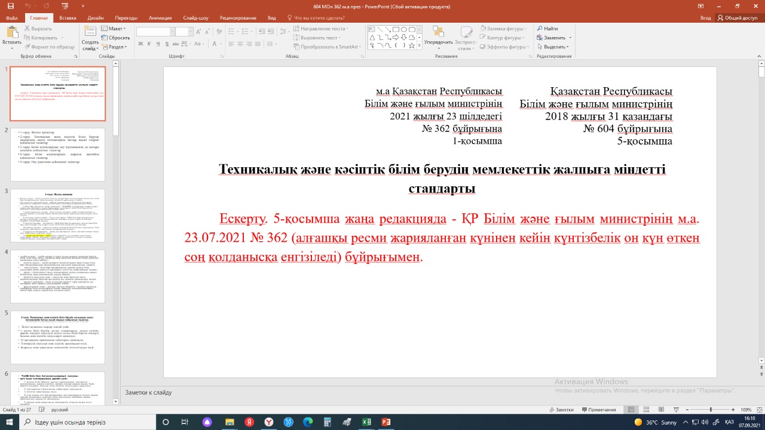The width and height of the screenshot is (765, 430).
Task: Switch to Transitions (Переходы) tab
Action: tap(126, 18)
